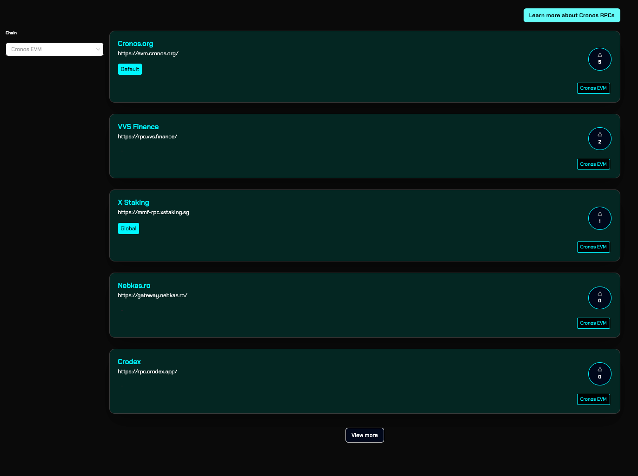Open the X Staking title link
This screenshot has width=638, height=476.
(x=133, y=202)
